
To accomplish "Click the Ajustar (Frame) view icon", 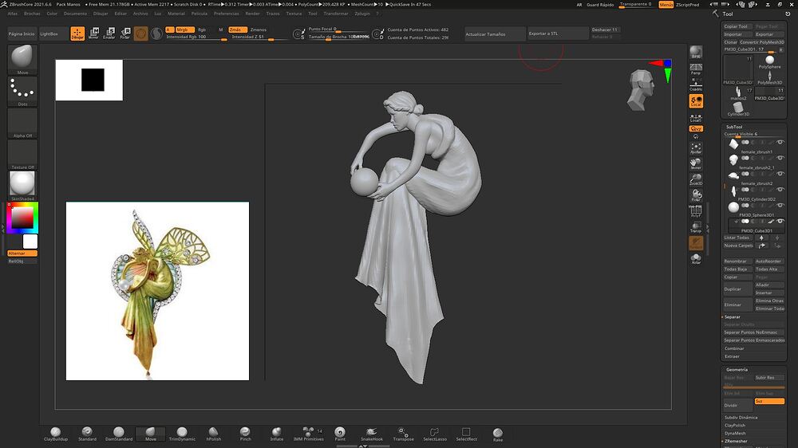I will pyautogui.click(x=696, y=148).
